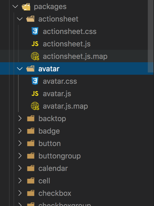Click the CSS icon beside actionsheet.css
This screenshot has height=206, width=154.
coord(35,31)
